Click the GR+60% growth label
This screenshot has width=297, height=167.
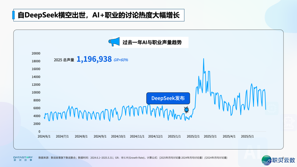[121, 60]
